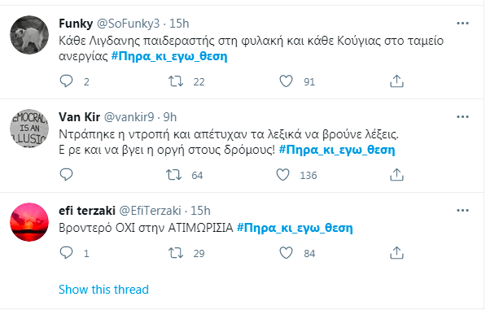The width and height of the screenshot is (499, 310).
Task: Like Van Kir's tweet with 136 likes
Action: (x=282, y=175)
